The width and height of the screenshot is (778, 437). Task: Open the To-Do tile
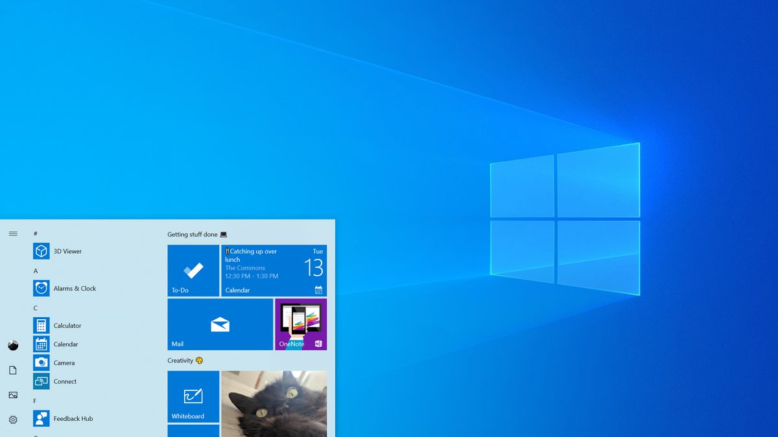tap(193, 270)
